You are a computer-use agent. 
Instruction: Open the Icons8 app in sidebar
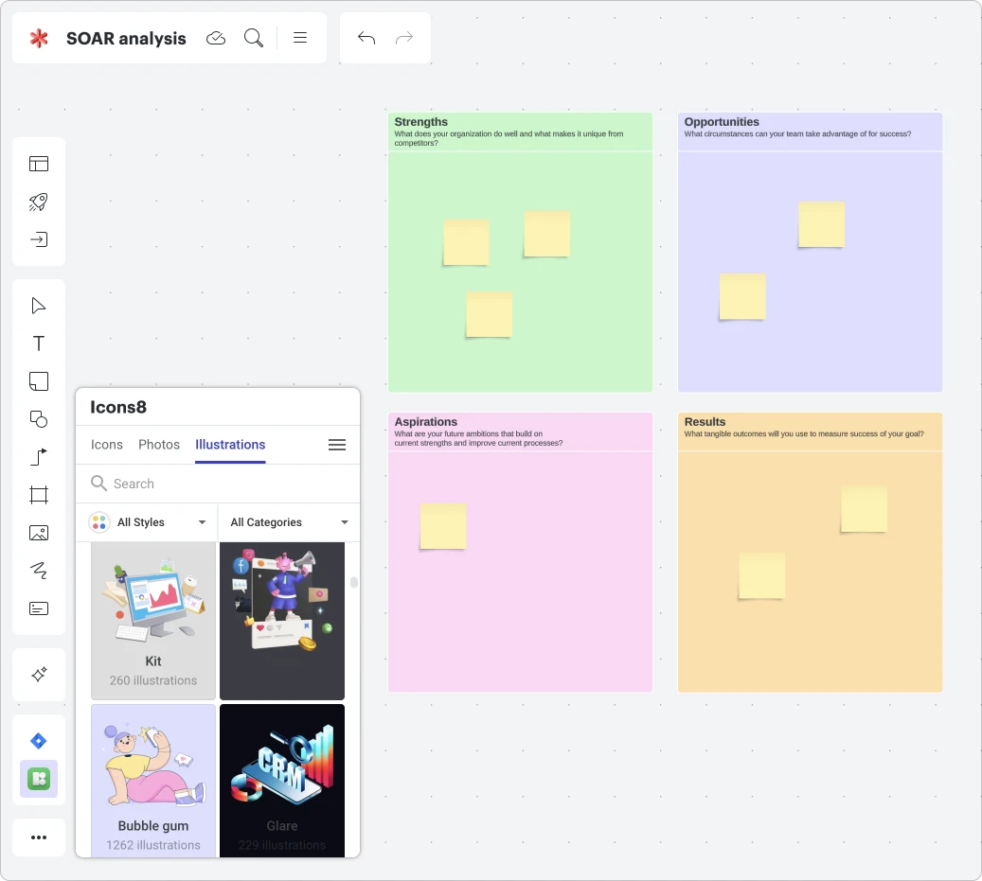[x=39, y=779]
